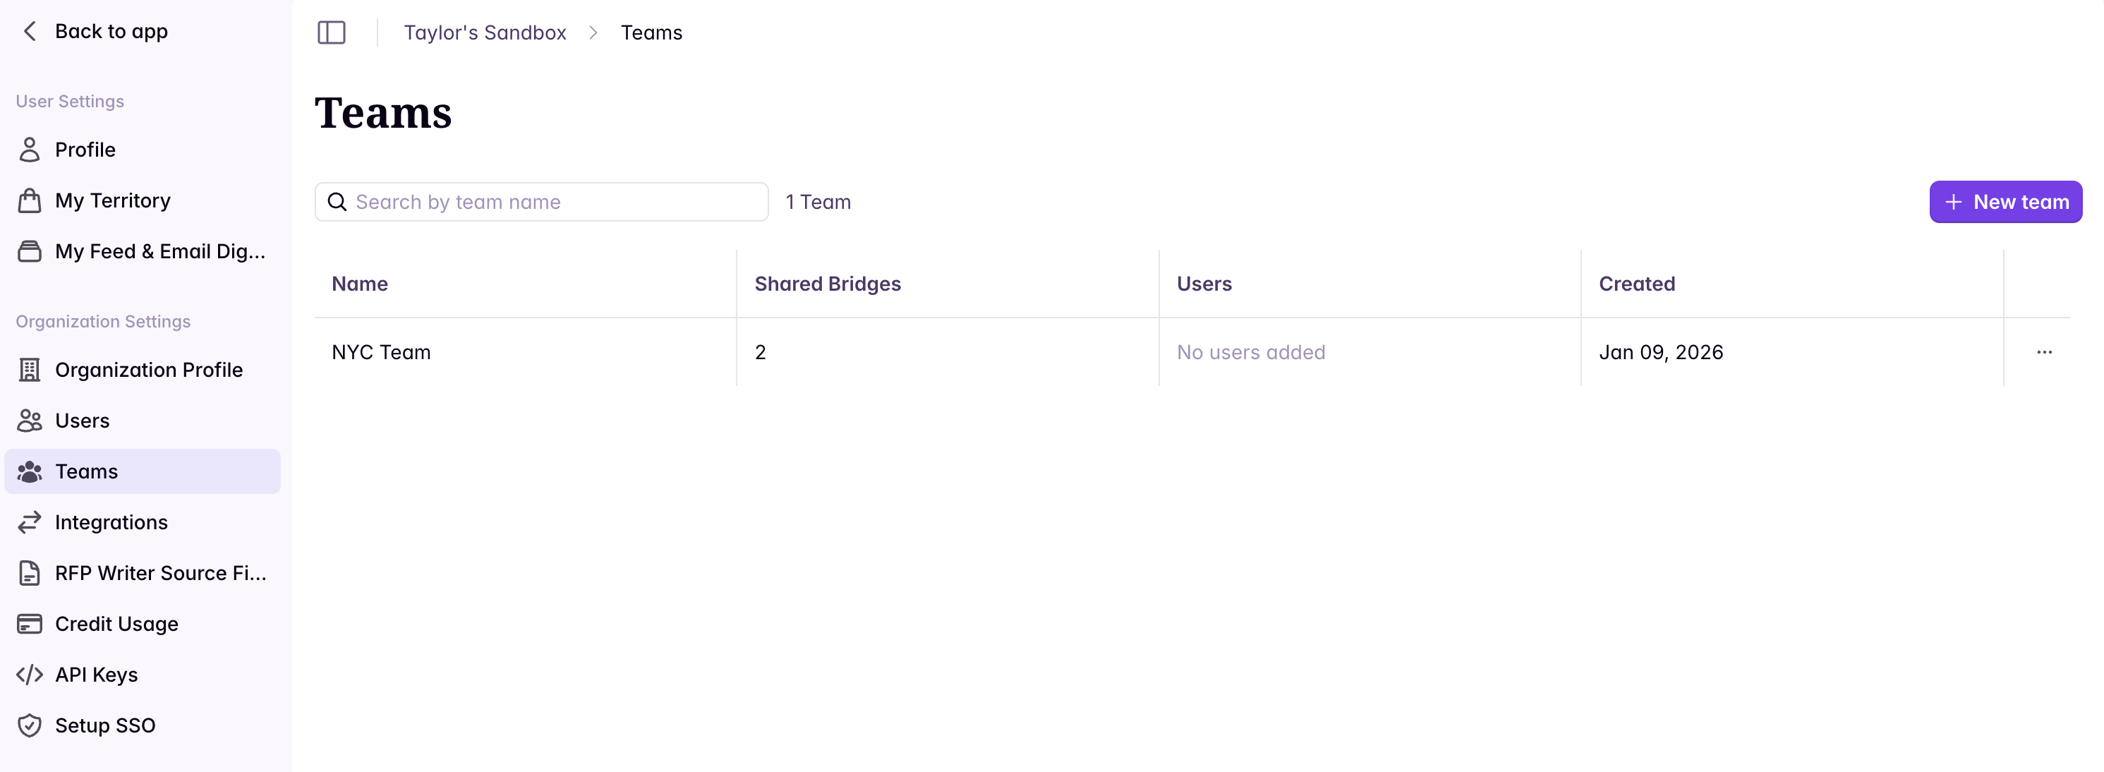Click the Setup SSO shield icon

[30, 725]
